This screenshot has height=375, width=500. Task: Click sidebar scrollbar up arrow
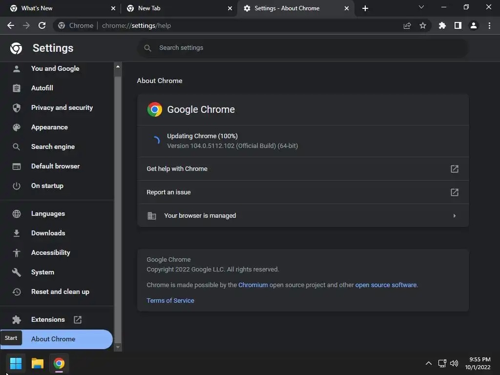pos(118,66)
